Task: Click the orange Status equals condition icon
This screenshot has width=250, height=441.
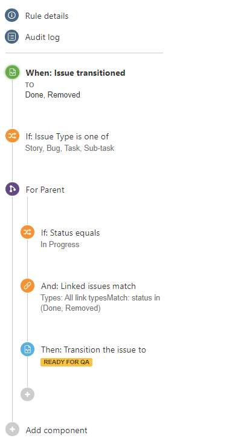Action: pos(27,233)
